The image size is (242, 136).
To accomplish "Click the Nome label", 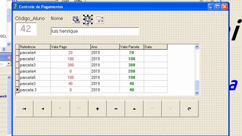I will 57,19.
